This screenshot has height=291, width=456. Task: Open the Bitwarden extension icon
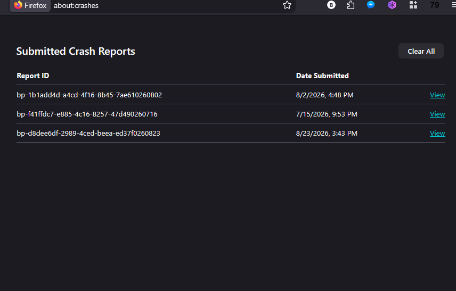331,5
